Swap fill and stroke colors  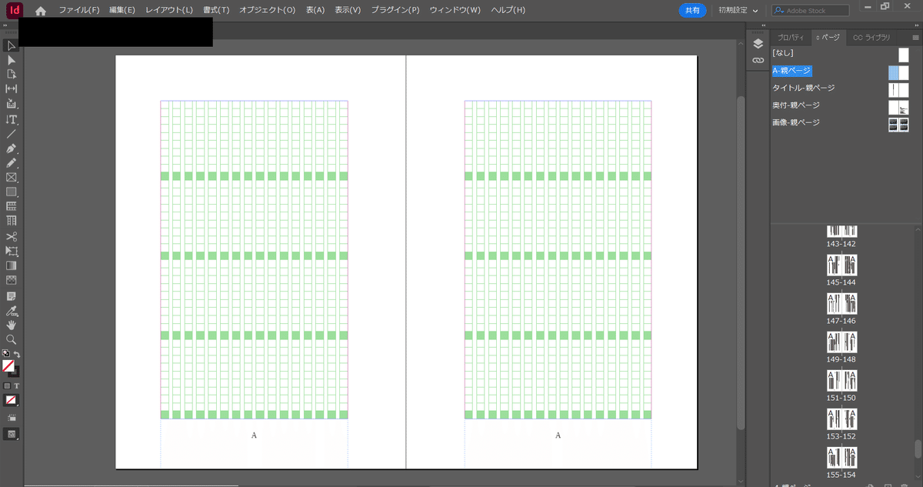(x=17, y=354)
